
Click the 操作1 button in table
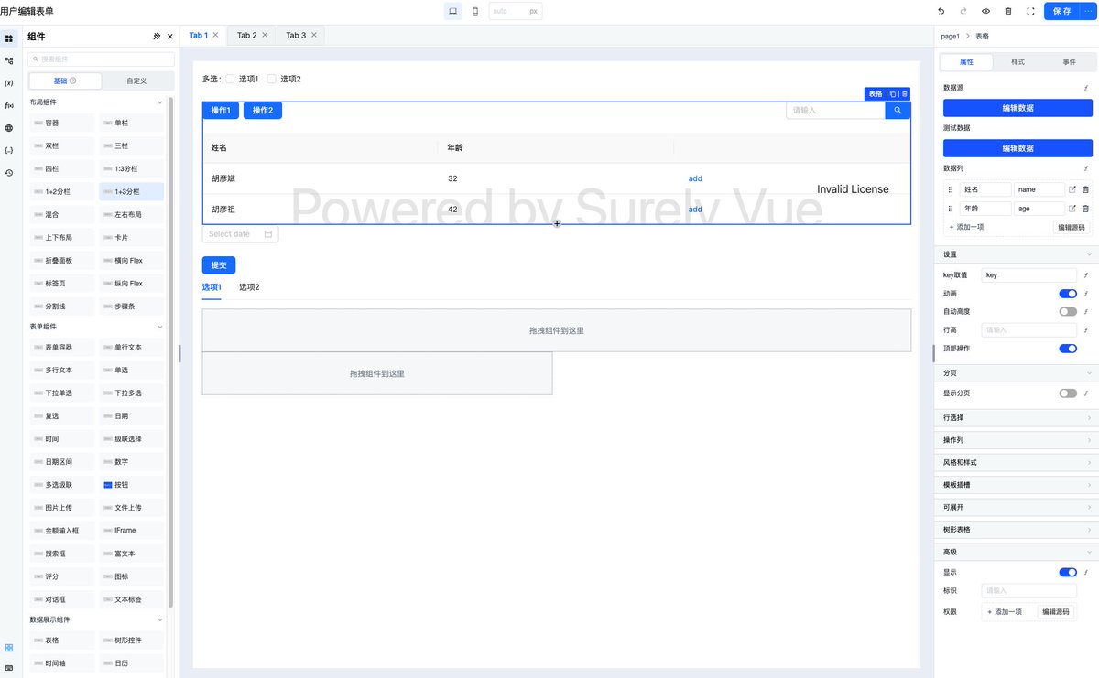pyautogui.click(x=221, y=111)
